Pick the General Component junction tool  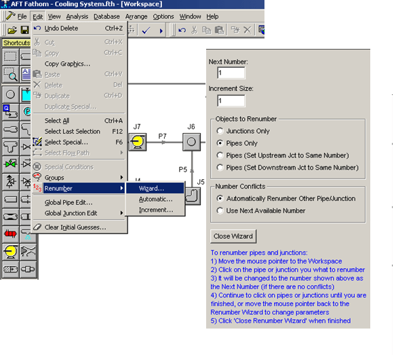[28, 269]
